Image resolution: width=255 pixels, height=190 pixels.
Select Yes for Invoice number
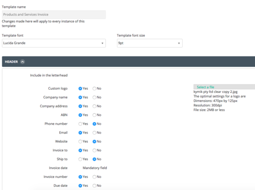(80, 177)
